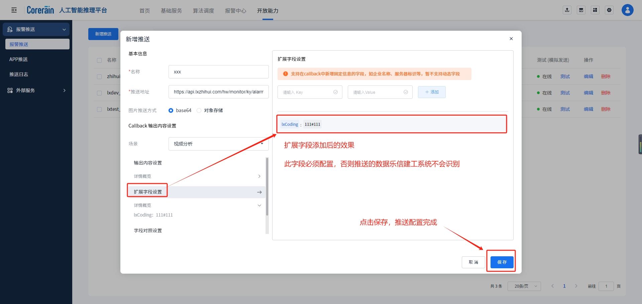Image resolution: width=642 pixels, height=304 pixels.
Task: Open the settings gear icon in header
Action: (609, 10)
